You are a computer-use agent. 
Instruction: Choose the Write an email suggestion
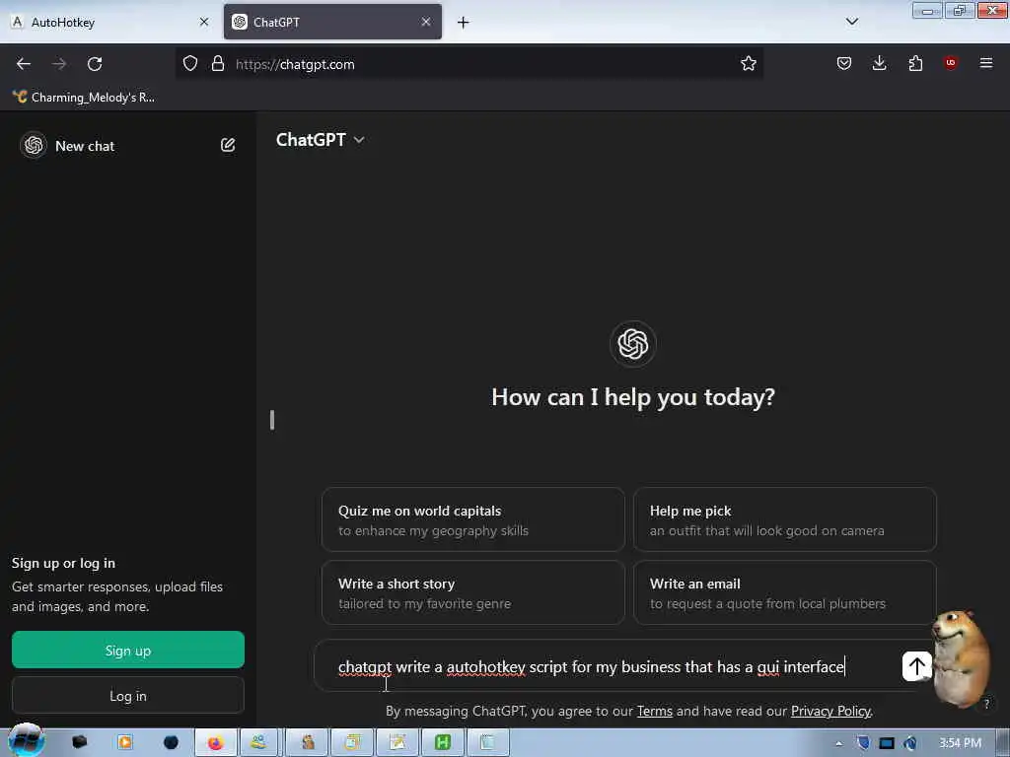pyautogui.click(x=784, y=592)
